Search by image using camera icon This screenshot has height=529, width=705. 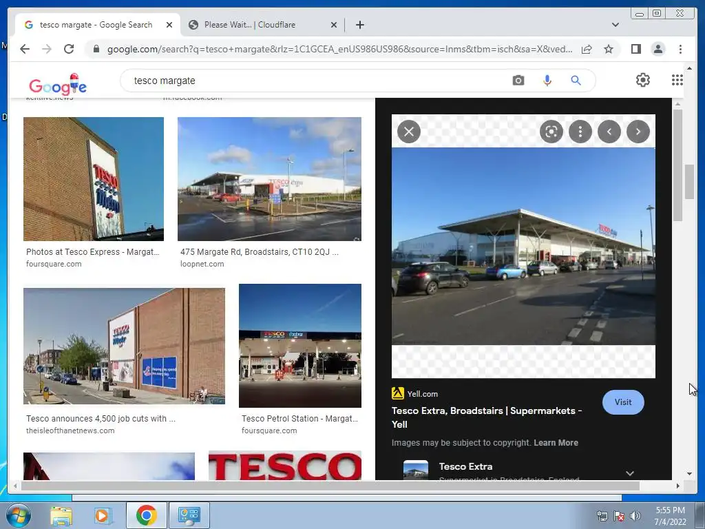pos(518,81)
